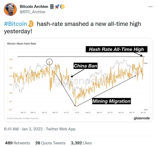Open the Twitter Web App source link
The image size is (157, 147).
(61, 129)
